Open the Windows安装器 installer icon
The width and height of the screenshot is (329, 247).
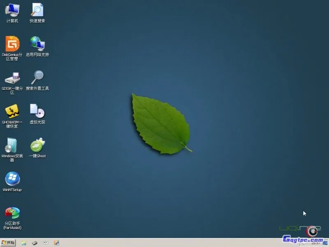12,146
